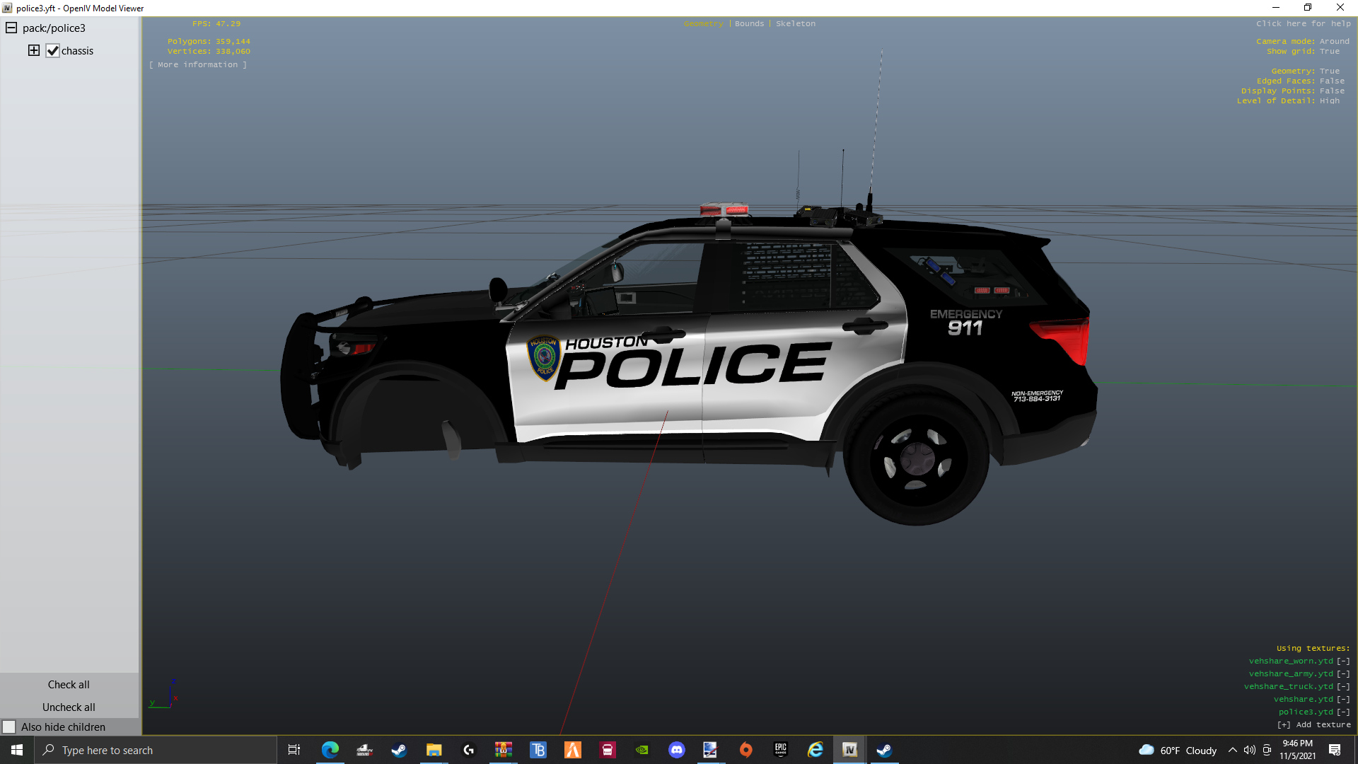
Task: Click Check all button
Action: coord(69,684)
